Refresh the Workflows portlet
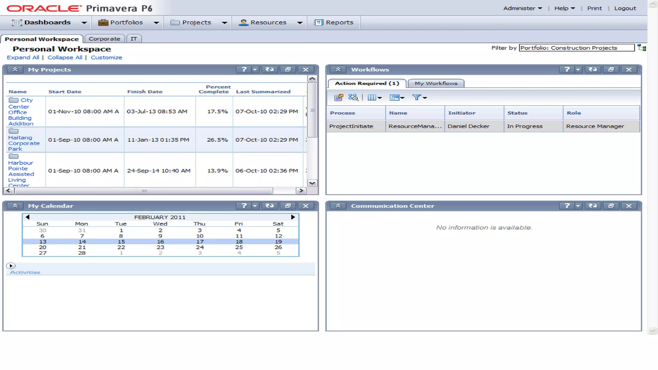This screenshot has height=370, width=658. [x=593, y=69]
